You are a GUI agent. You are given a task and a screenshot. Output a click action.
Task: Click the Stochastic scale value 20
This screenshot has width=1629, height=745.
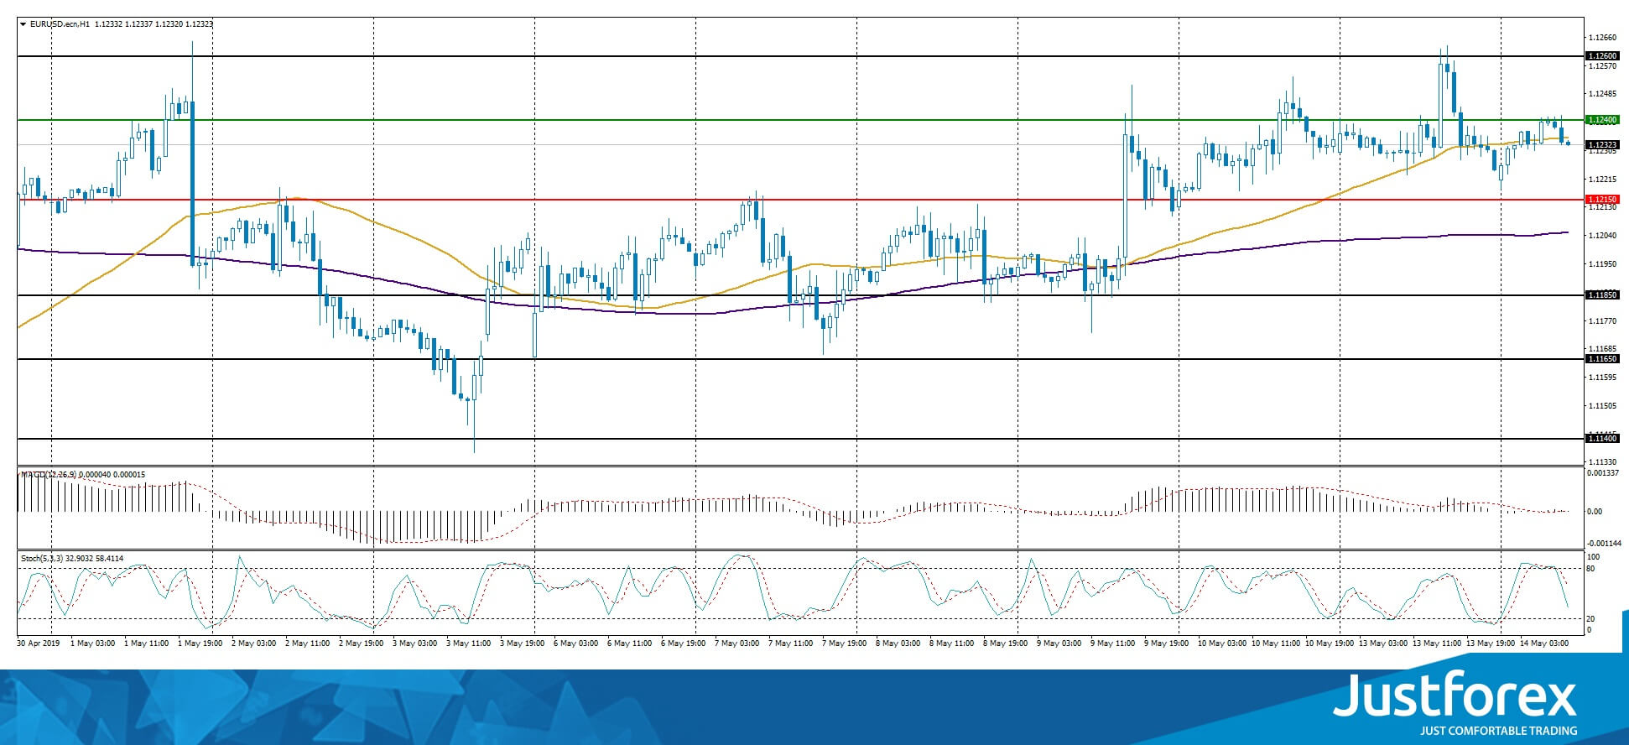[1590, 619]
